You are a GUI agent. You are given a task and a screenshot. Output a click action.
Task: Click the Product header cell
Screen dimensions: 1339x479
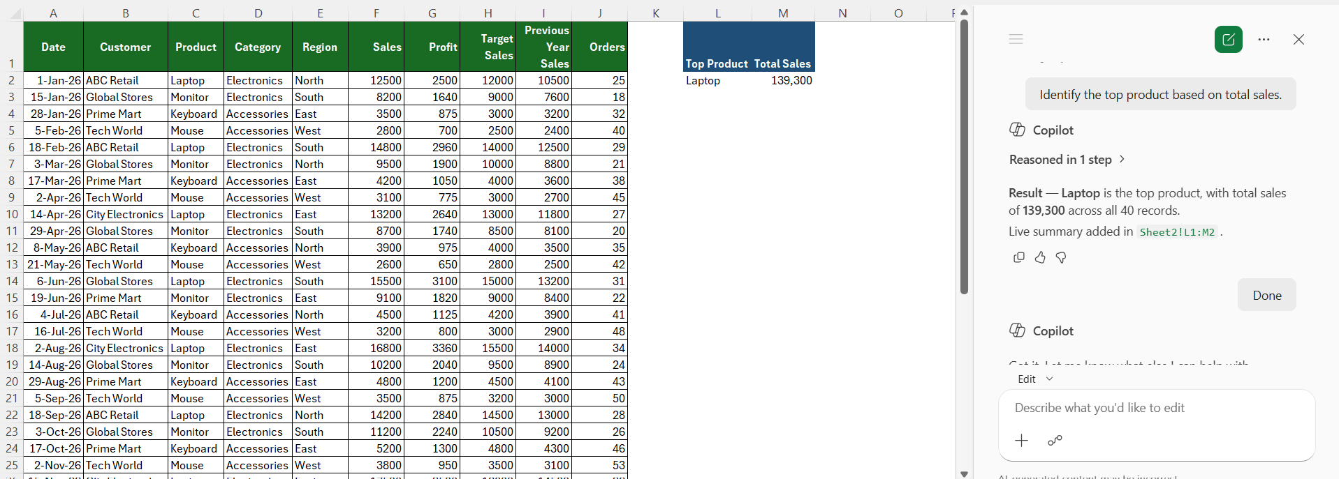196,47
